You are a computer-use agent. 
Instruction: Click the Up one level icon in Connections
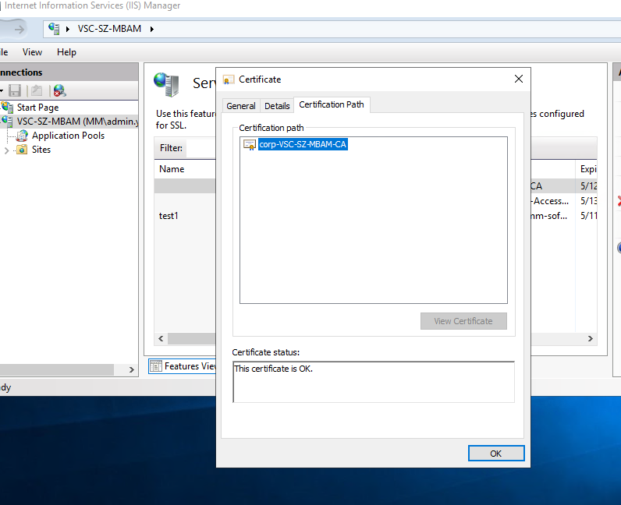point(37,90)
